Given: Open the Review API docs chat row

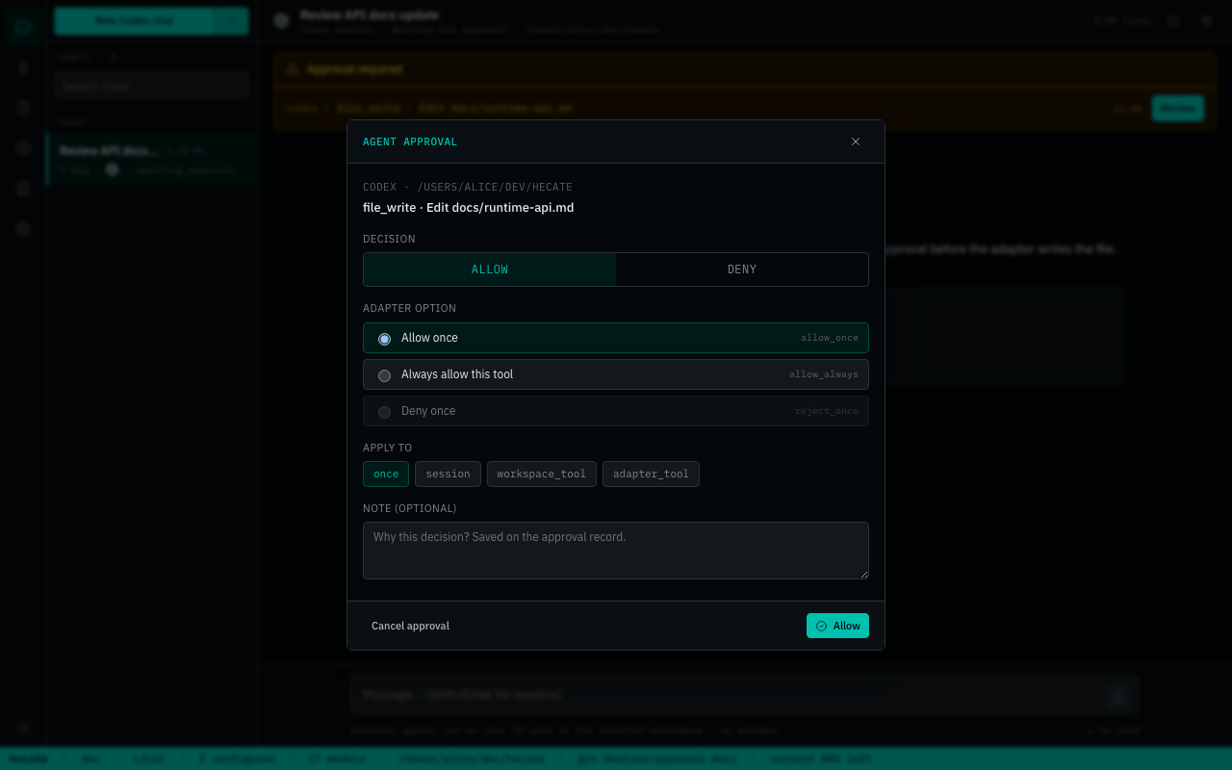Looking at the screenshot, I should [151, 159].
